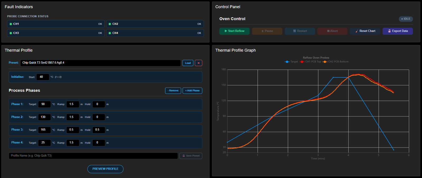This screenshot has width=422, height=178.
Task: Click the Add Phase button
Action: coord(192,91)
